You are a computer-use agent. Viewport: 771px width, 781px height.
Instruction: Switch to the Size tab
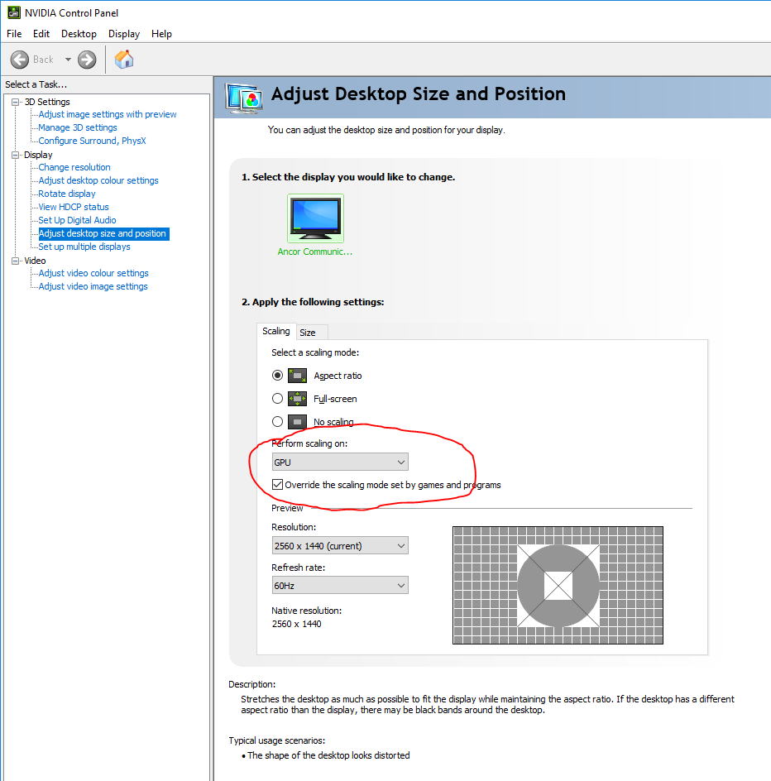[312, 333]
